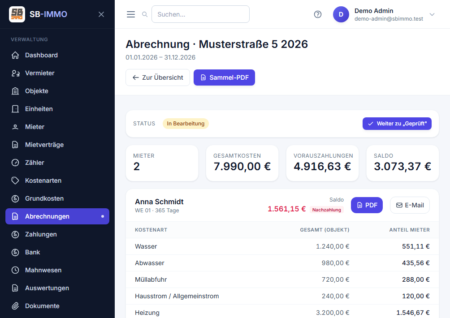The image size is (450, 318).
Task: Select Hausstrom / Allgemeinstrom row label
Action: pos(177,296)
